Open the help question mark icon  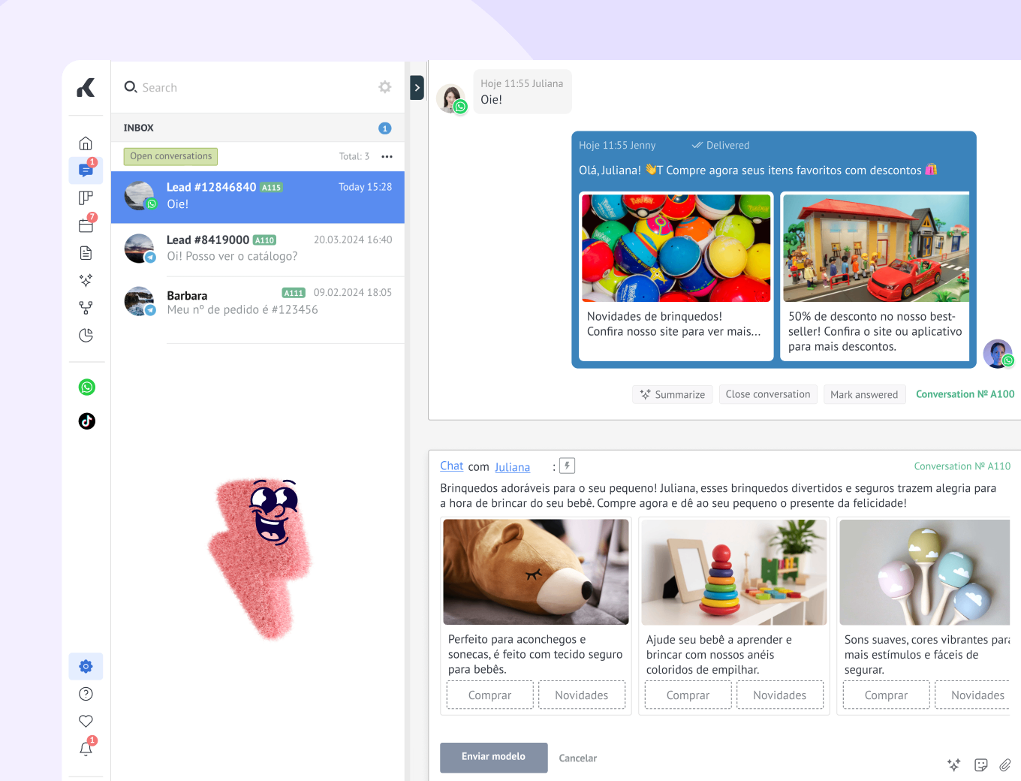tap(86, 694)
